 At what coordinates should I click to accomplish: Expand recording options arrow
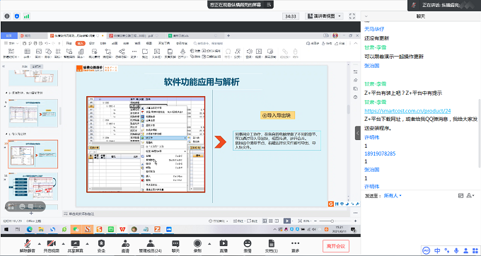209,244
